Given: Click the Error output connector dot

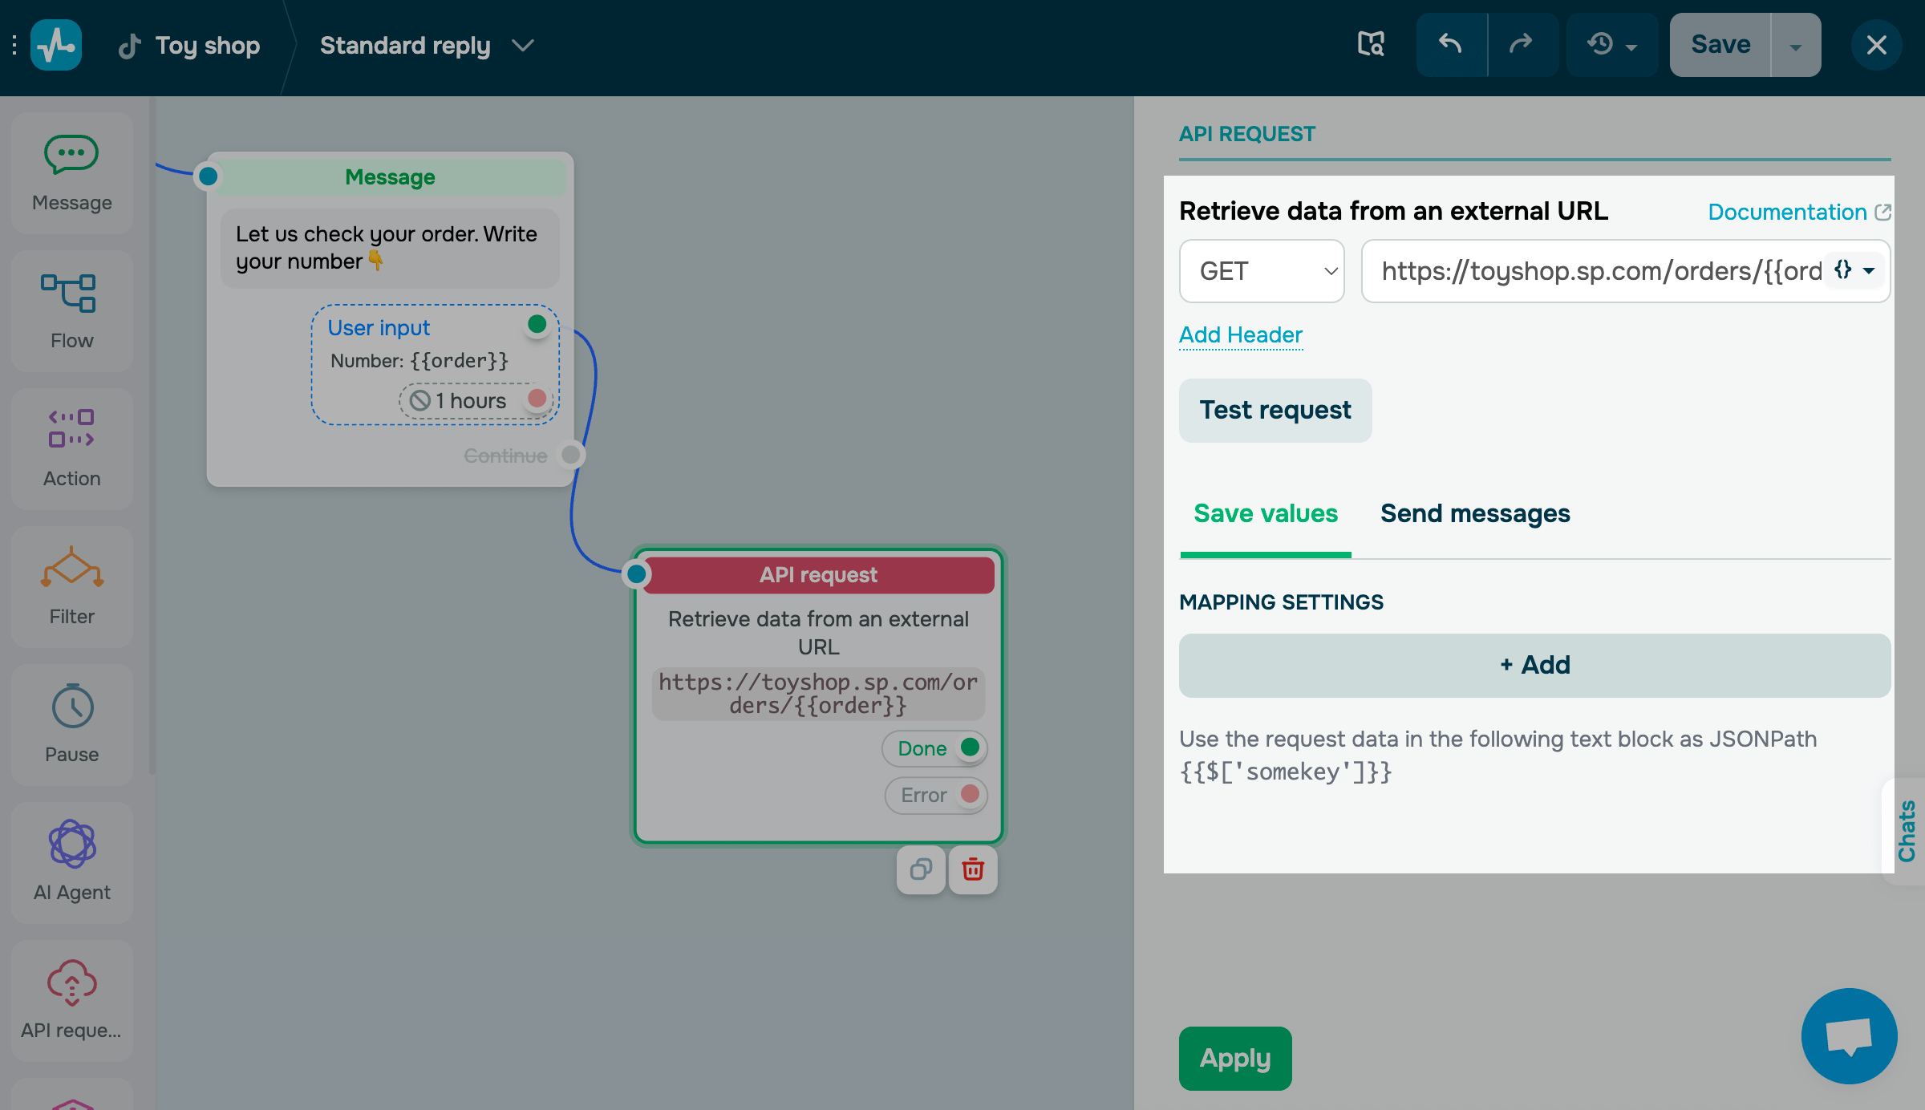Looking at the screenshot, I should coord(970,794).
